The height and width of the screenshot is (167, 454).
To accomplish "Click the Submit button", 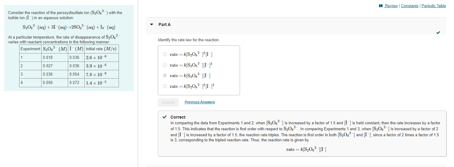I will pyautogui.click(x=168, y=102).
